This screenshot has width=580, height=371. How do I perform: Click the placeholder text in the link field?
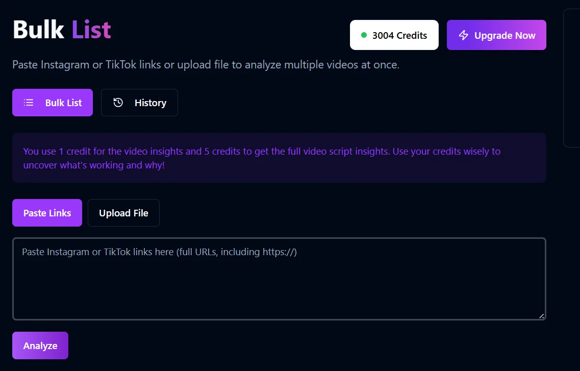point(159,252)
